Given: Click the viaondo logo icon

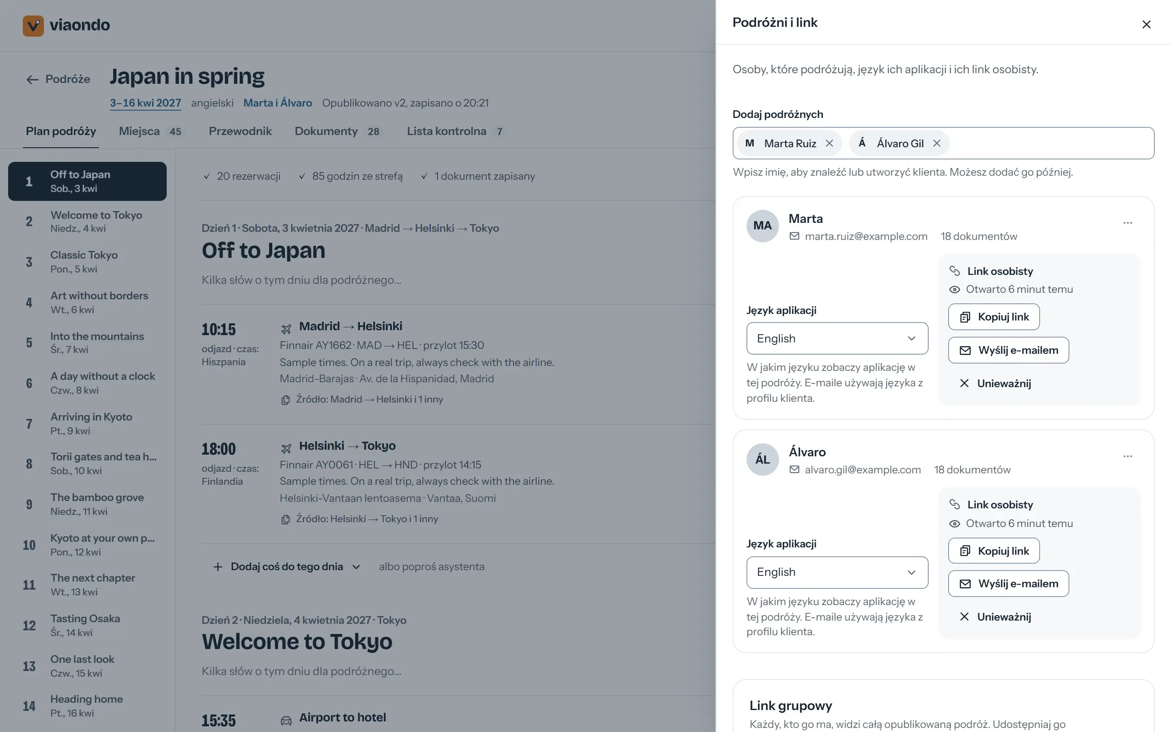Looking at the screenshot, I should (x=33, y=25).
